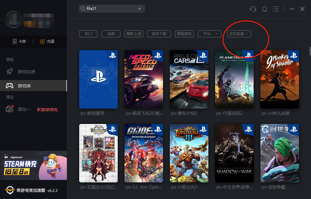Open the Need for Speed Payback cover
311x199 pixels.
coord(144,79)
